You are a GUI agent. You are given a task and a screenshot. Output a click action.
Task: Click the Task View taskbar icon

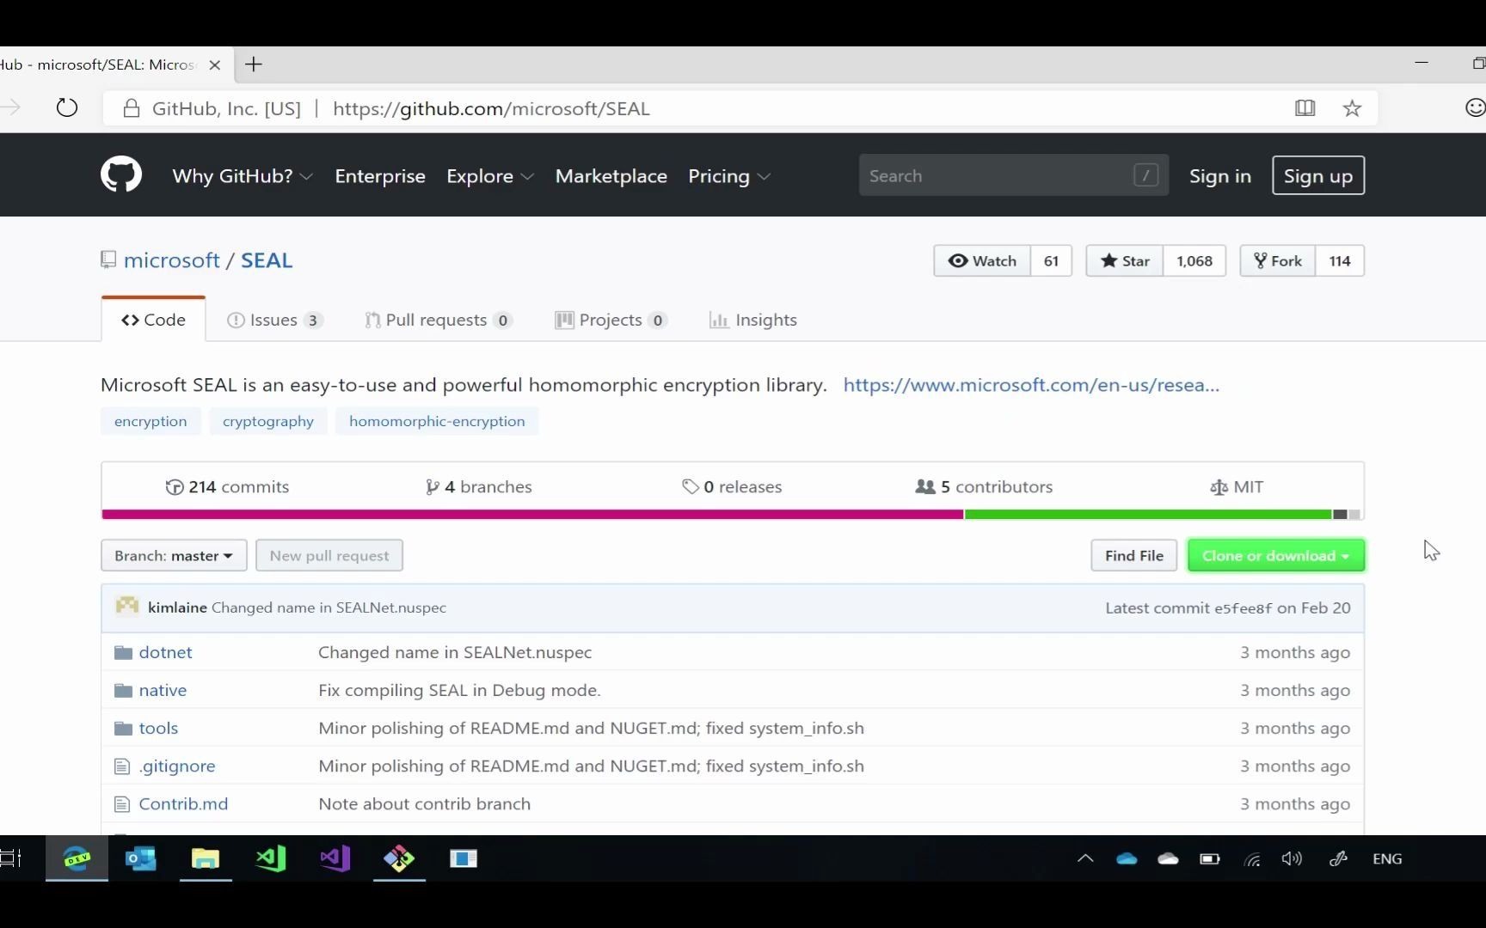point(10,858)
